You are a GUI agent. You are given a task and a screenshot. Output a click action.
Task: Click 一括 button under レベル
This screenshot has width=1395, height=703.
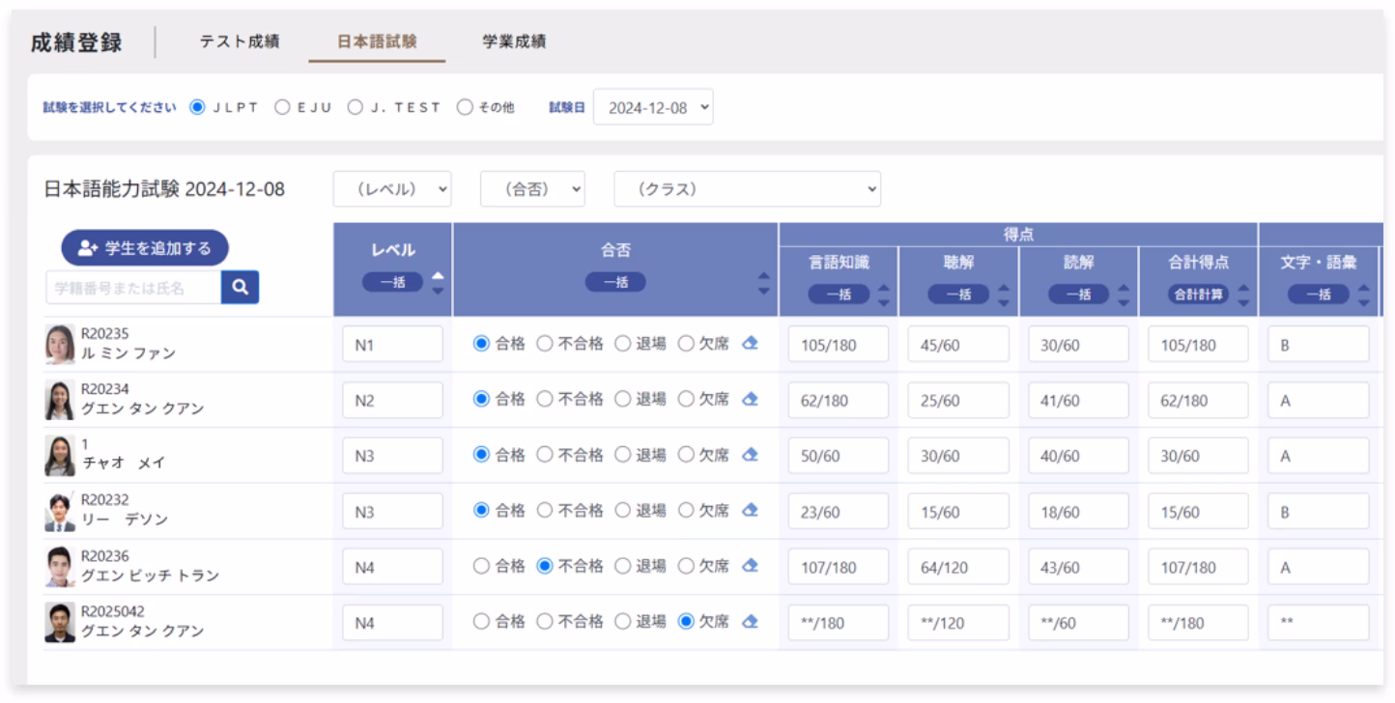pos(392,281)
